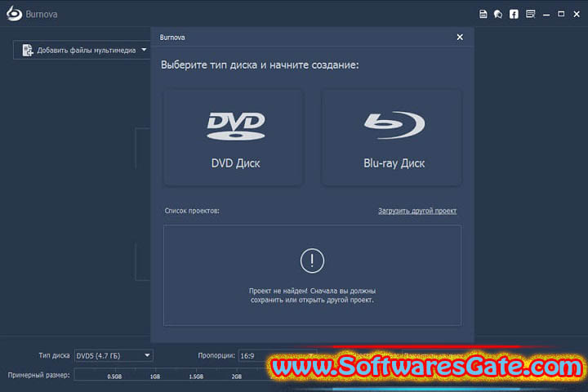
Task: Click the 'Выберите тип диска' heading
Action: click(260, 65)
